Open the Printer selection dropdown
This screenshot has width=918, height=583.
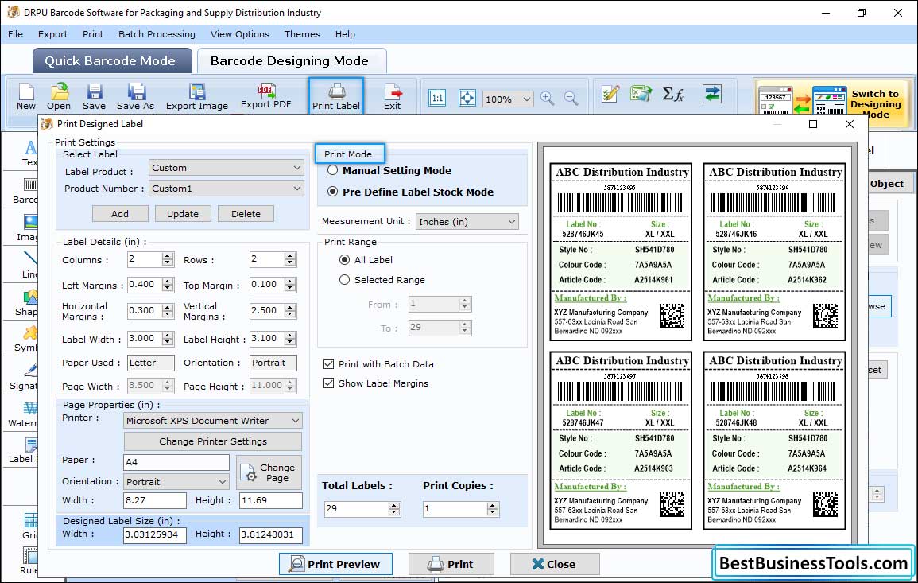click(213, 420)
